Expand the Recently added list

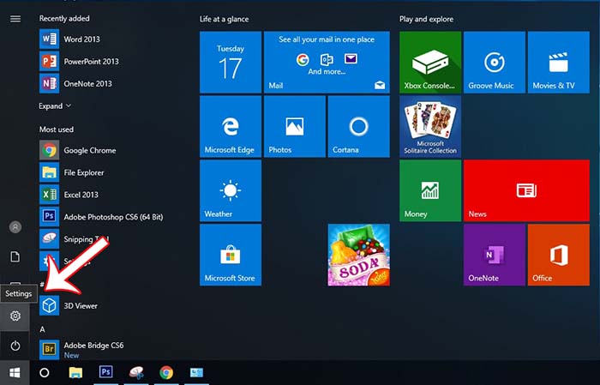coord(55,106)
